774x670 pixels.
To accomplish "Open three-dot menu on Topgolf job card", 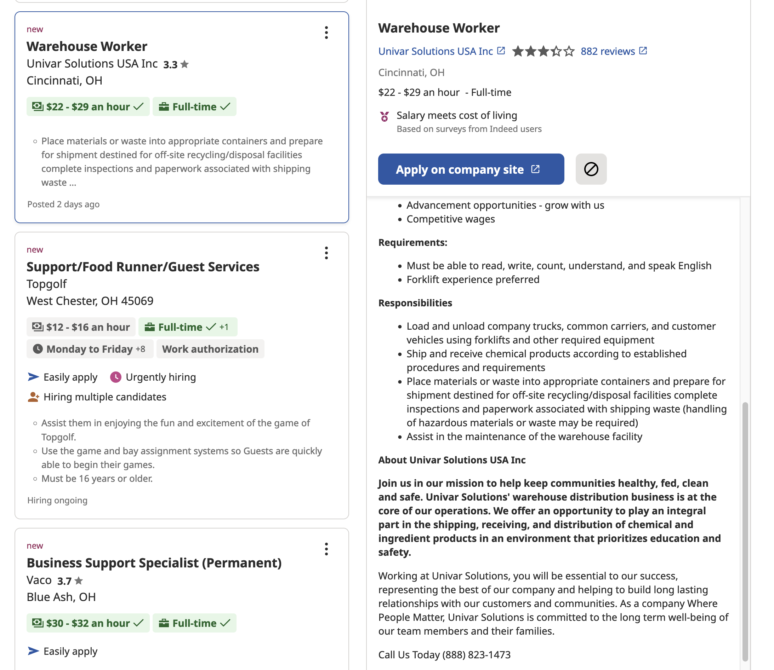I will [x=326, y=253].
